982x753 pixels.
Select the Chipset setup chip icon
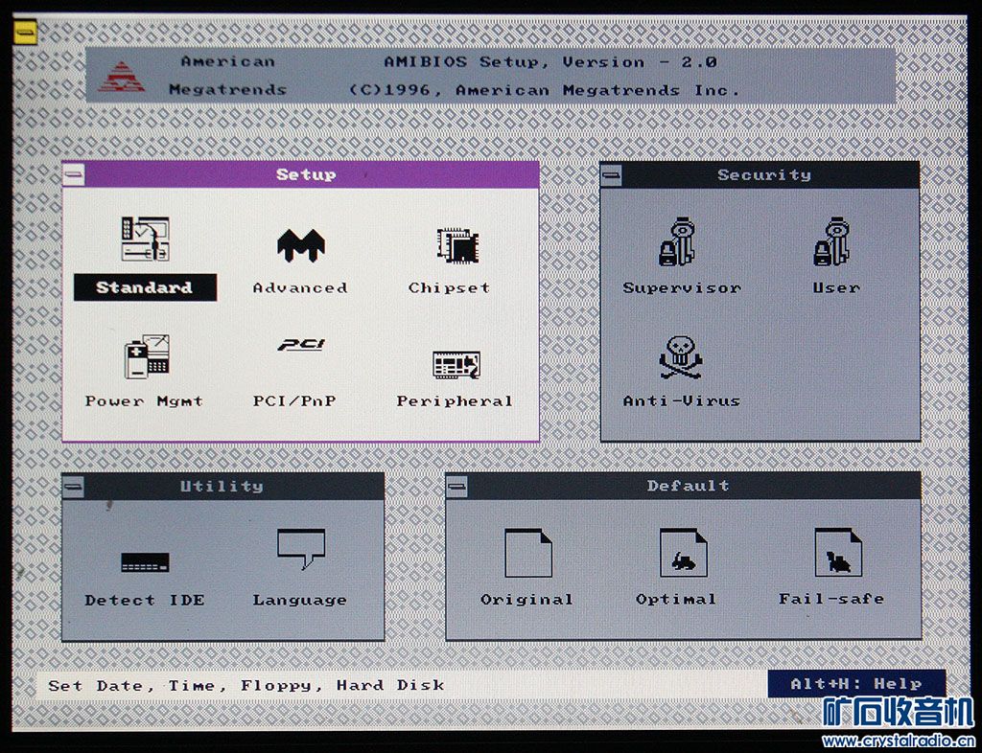457,245
